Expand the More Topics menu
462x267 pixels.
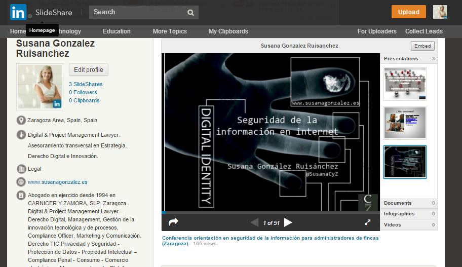pyautogui.click(x=170, y=31)
